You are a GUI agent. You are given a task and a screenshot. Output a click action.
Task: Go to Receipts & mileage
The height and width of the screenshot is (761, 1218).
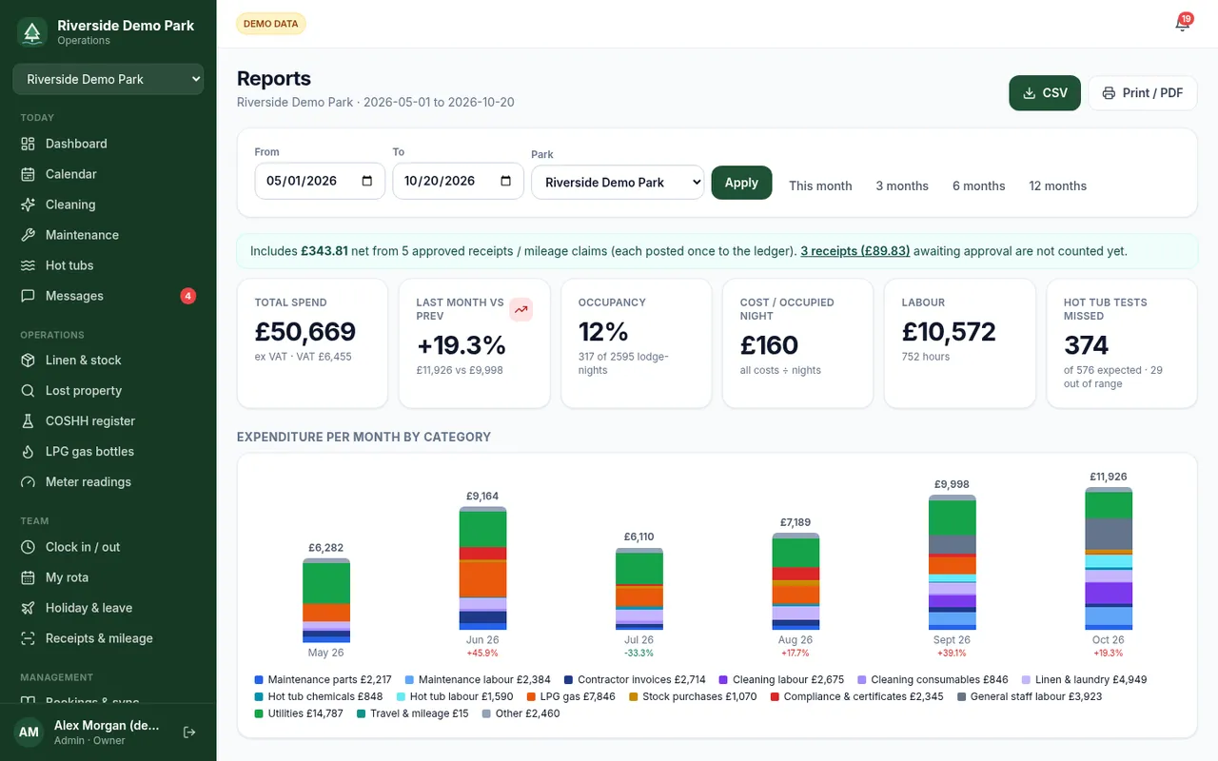[108, 638]
